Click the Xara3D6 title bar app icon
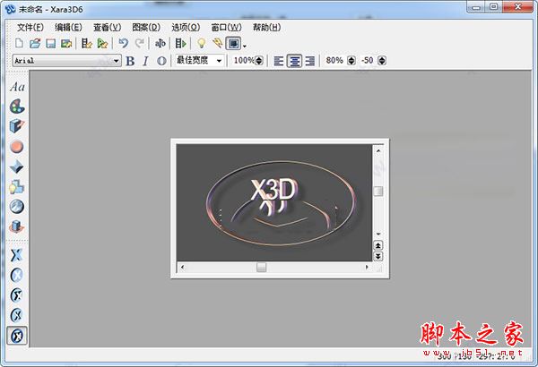The height and width of the screenshot is (367, 538). point(10,9)
